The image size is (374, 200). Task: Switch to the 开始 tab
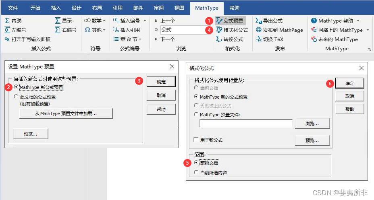pos(35,8)
